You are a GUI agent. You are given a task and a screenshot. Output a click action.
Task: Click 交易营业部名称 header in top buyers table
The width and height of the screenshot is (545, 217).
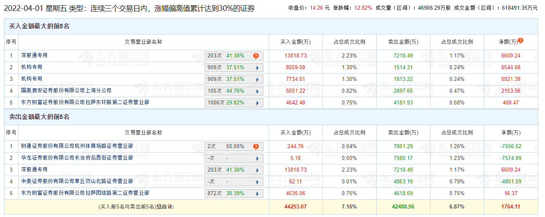tap(143, 42)
